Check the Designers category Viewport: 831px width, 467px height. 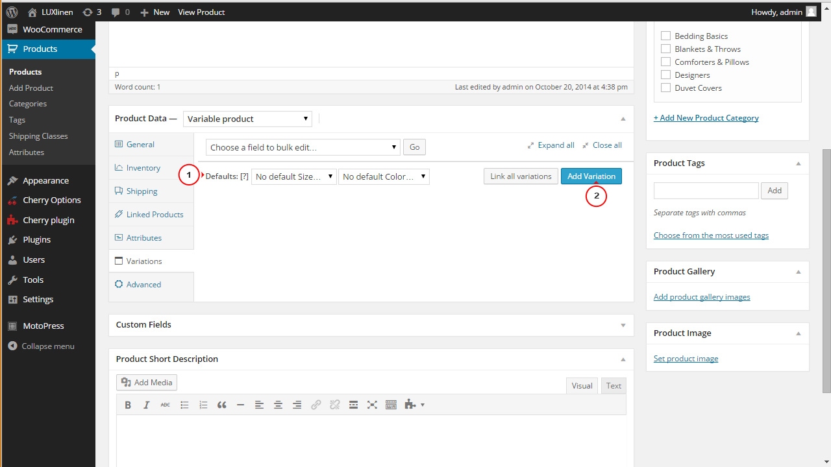665,75
